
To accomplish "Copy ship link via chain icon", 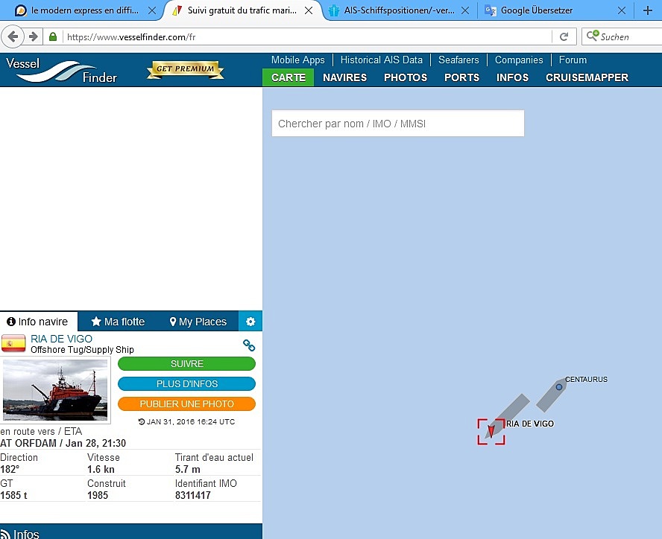I will tap(249, 345).
